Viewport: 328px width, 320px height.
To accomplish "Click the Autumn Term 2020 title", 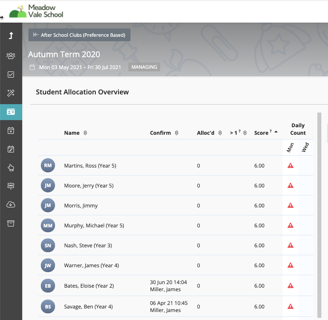I will pyautogui.click(x=64, y=55).
